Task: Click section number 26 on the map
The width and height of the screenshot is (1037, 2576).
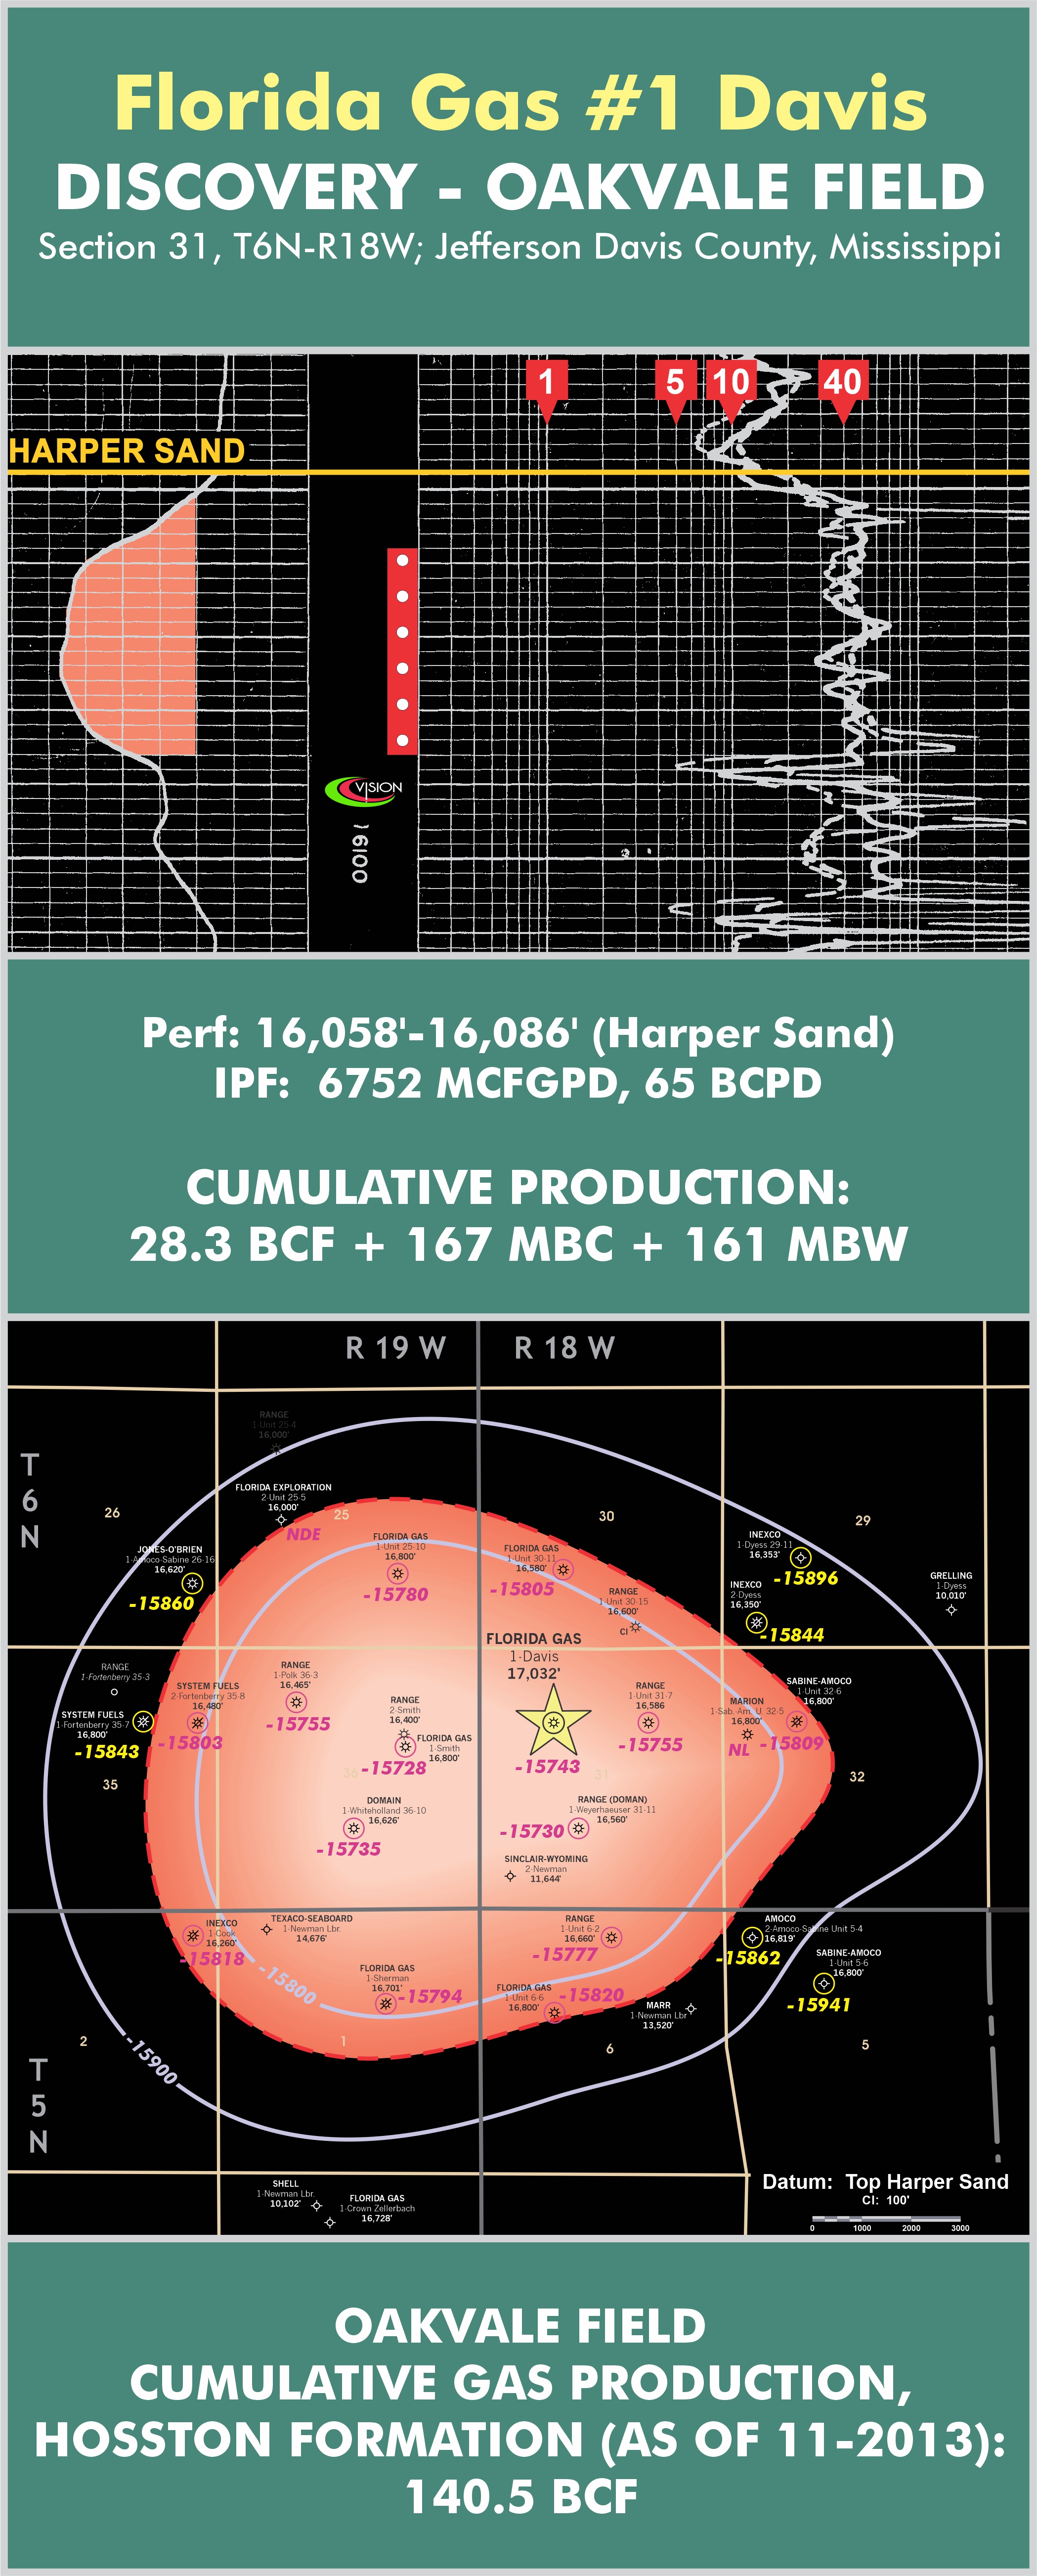Action: pyautogui.click(x=112, y=1513)
